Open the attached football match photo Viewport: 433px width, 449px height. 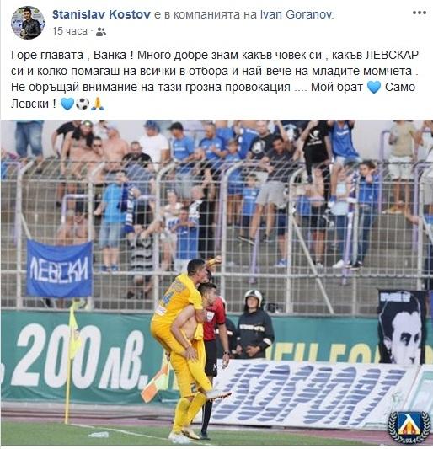(x=216, y=283)
